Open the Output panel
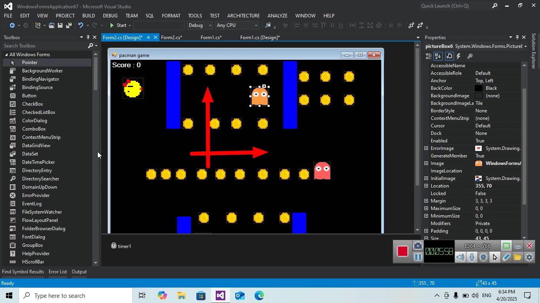This screenshot has width=540, height=303. pos(79,272)
